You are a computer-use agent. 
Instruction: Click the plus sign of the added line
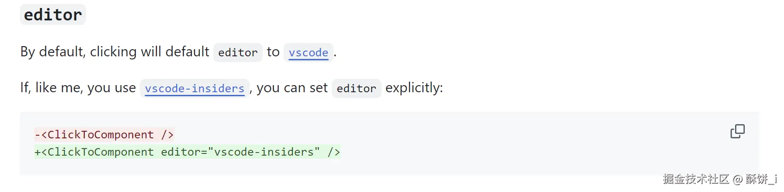[x=37, y=152]
